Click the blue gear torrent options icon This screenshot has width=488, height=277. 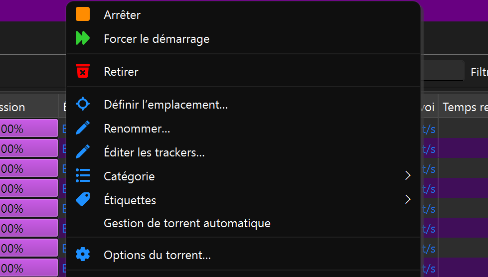pyautogui.click(x=82, y=255)
